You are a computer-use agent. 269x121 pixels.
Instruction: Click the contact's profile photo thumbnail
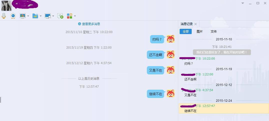(x=6, y=6)
